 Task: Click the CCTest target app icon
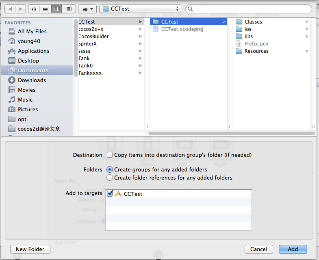point(118,194)
